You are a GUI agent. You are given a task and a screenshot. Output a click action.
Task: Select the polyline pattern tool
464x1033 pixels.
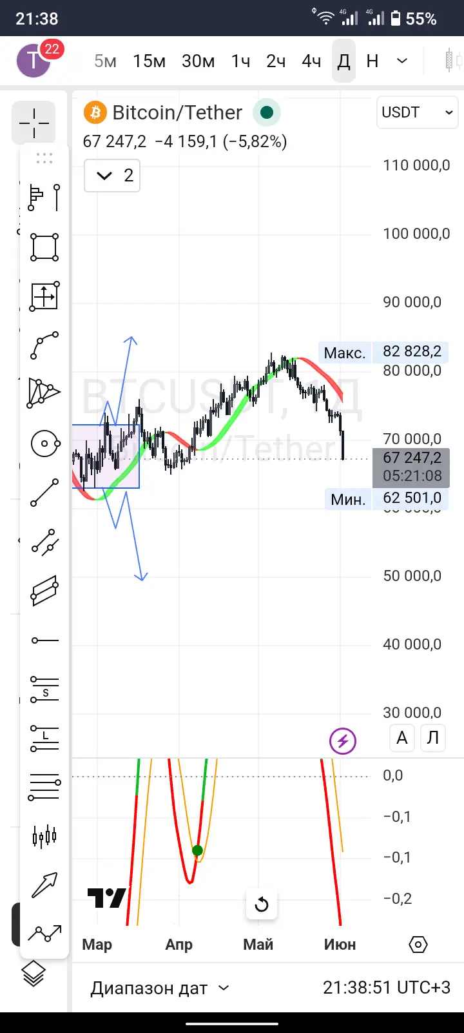(x=44, y=393)
